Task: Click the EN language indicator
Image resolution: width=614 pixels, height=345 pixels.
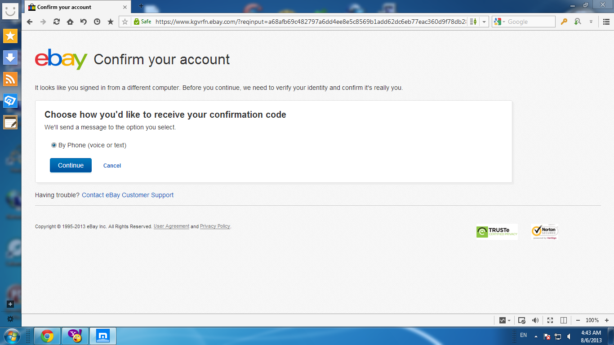Action: point(523,335)
